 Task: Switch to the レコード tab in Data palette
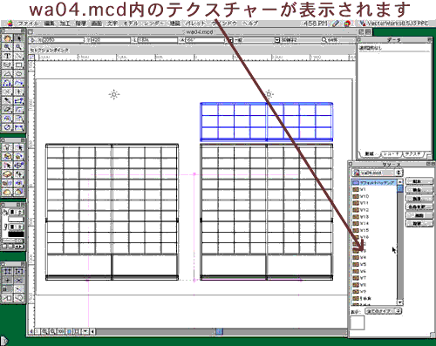pyautogui.click(x=391, y=153)
